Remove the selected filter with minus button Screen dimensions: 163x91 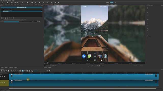[3, 18]
